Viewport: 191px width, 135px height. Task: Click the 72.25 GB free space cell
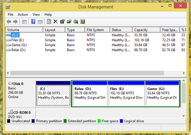tap(169, 40)
